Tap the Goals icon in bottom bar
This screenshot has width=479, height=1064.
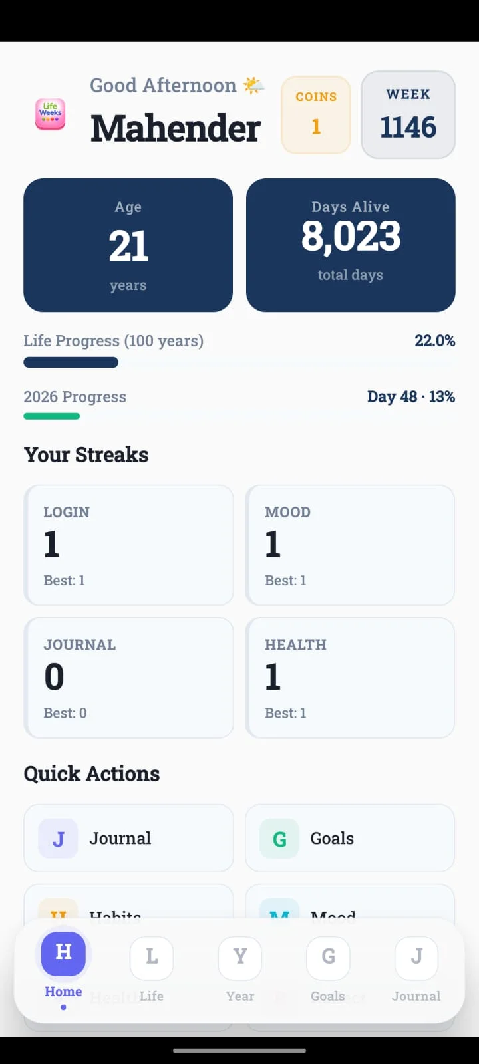pos(328,958)
